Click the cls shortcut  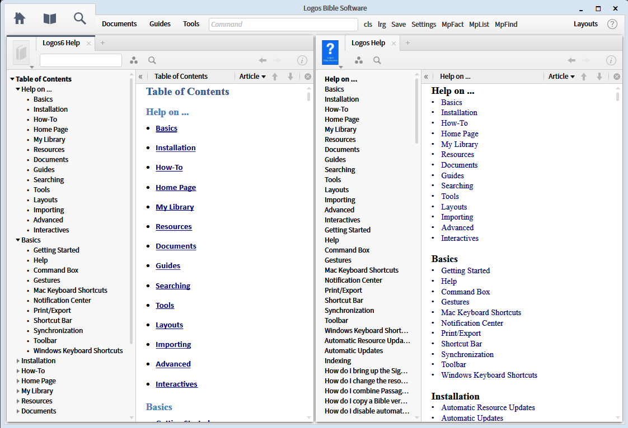368,25
